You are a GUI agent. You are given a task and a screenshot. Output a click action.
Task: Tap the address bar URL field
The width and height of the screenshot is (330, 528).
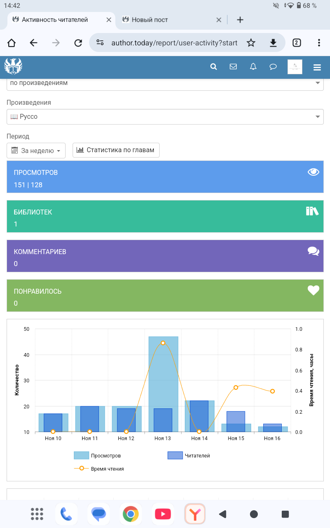click(173, 43)
